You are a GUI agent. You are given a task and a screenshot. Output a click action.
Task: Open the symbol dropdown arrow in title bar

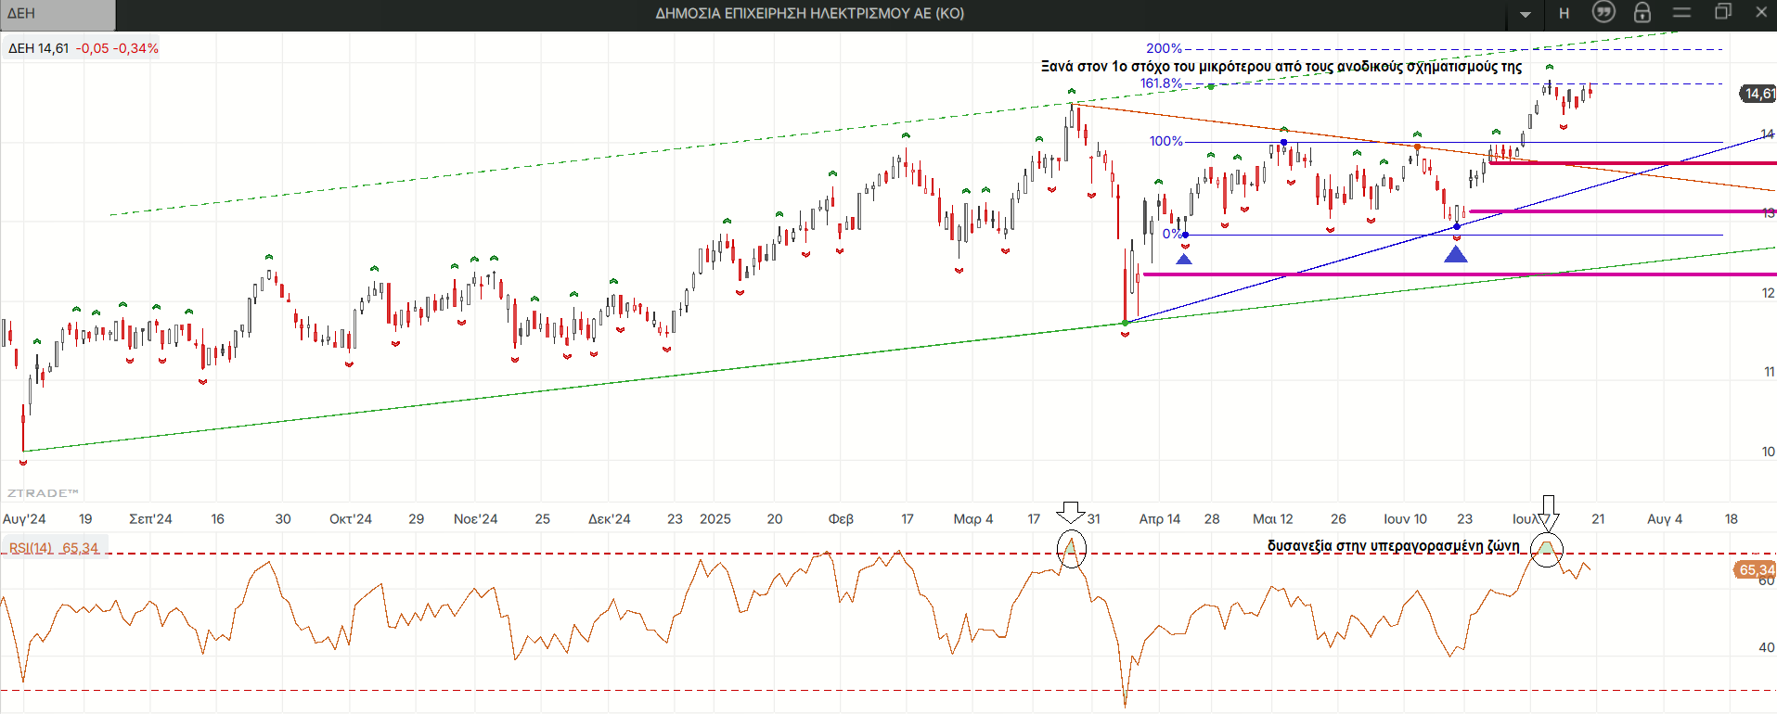tap(1526, 14)
